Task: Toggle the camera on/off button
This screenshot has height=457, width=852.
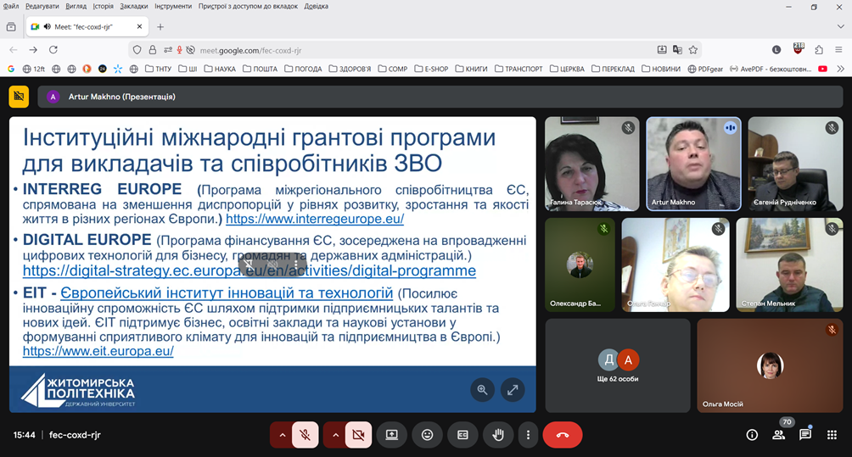Action: [358, 435]
